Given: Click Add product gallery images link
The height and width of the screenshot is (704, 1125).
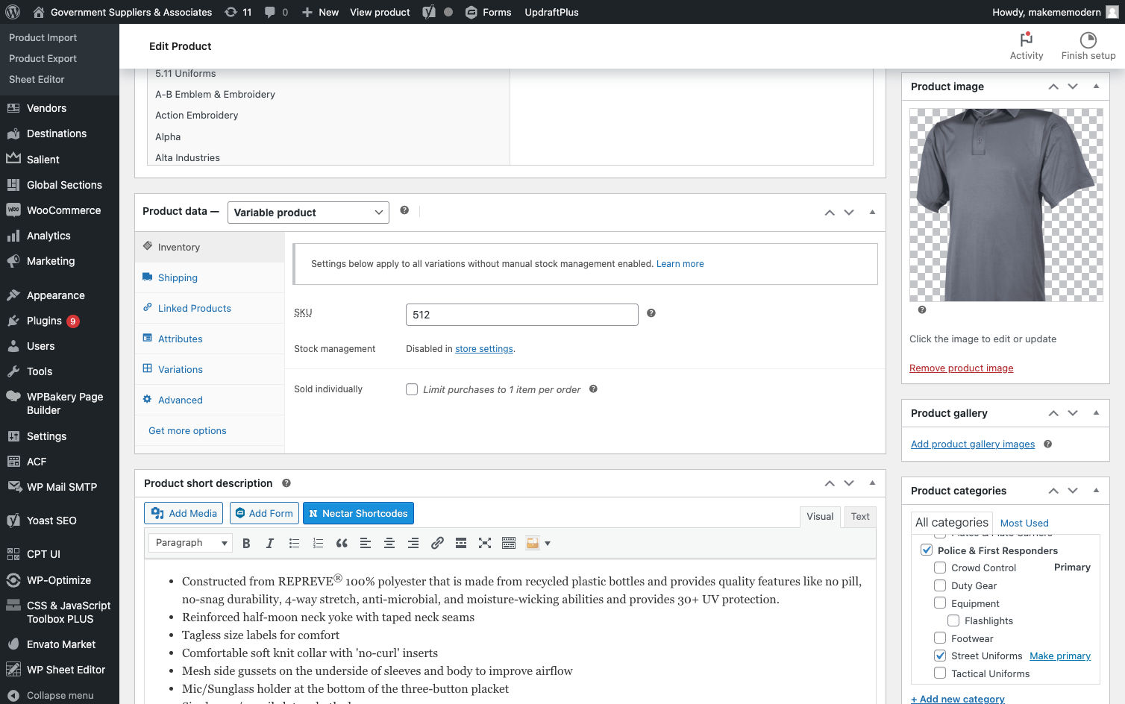Looking at the screenshot, I should coord(973,444).
